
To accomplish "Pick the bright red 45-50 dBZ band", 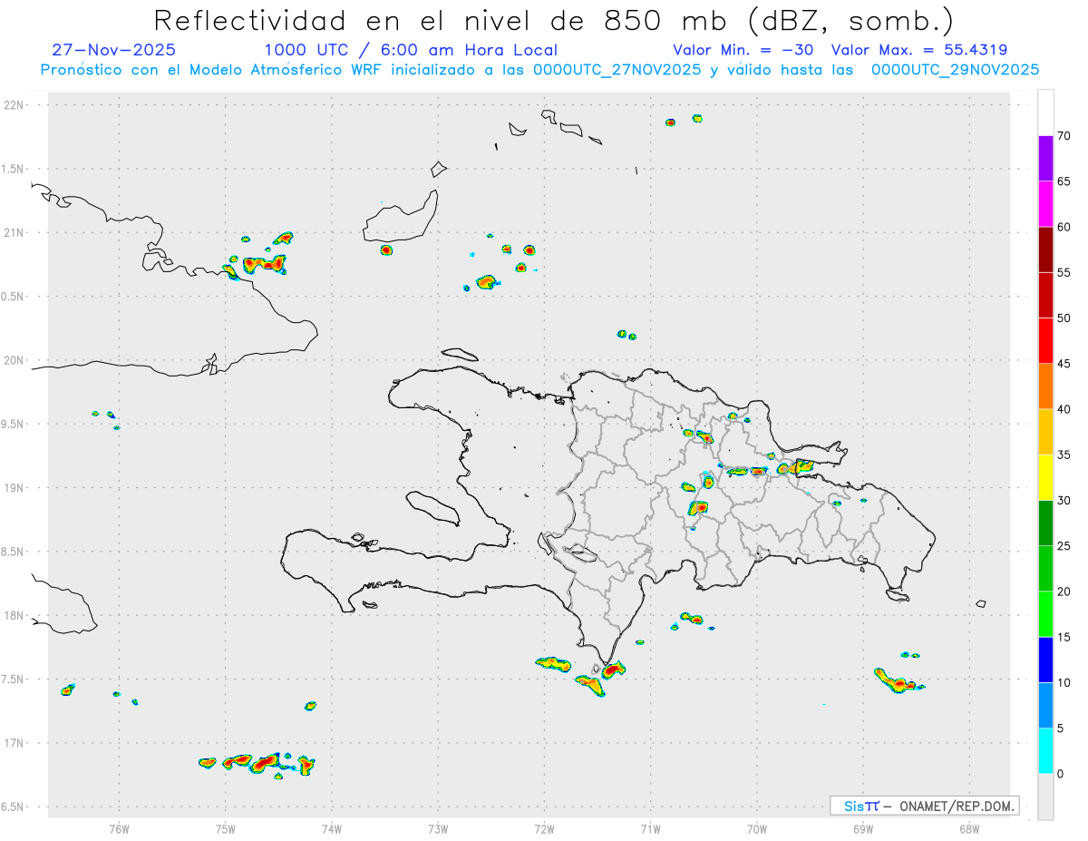I will (1045, 340).
